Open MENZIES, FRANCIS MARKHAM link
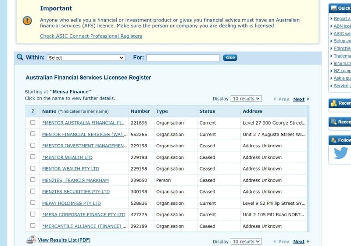The width and height of the screenshot is (351, 246). pos(75,181)
